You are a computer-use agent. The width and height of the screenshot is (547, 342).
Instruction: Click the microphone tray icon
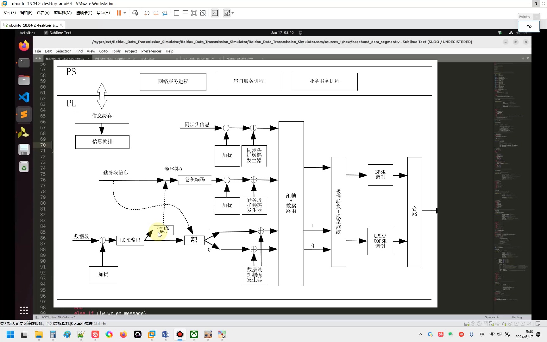coord(472,334)
